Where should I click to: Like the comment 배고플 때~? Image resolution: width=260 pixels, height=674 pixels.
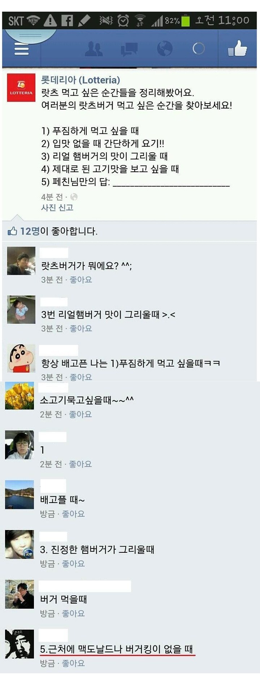73,514
